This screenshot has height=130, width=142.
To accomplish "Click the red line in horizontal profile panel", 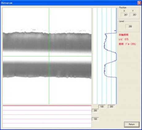I will [x=47, y=106].
